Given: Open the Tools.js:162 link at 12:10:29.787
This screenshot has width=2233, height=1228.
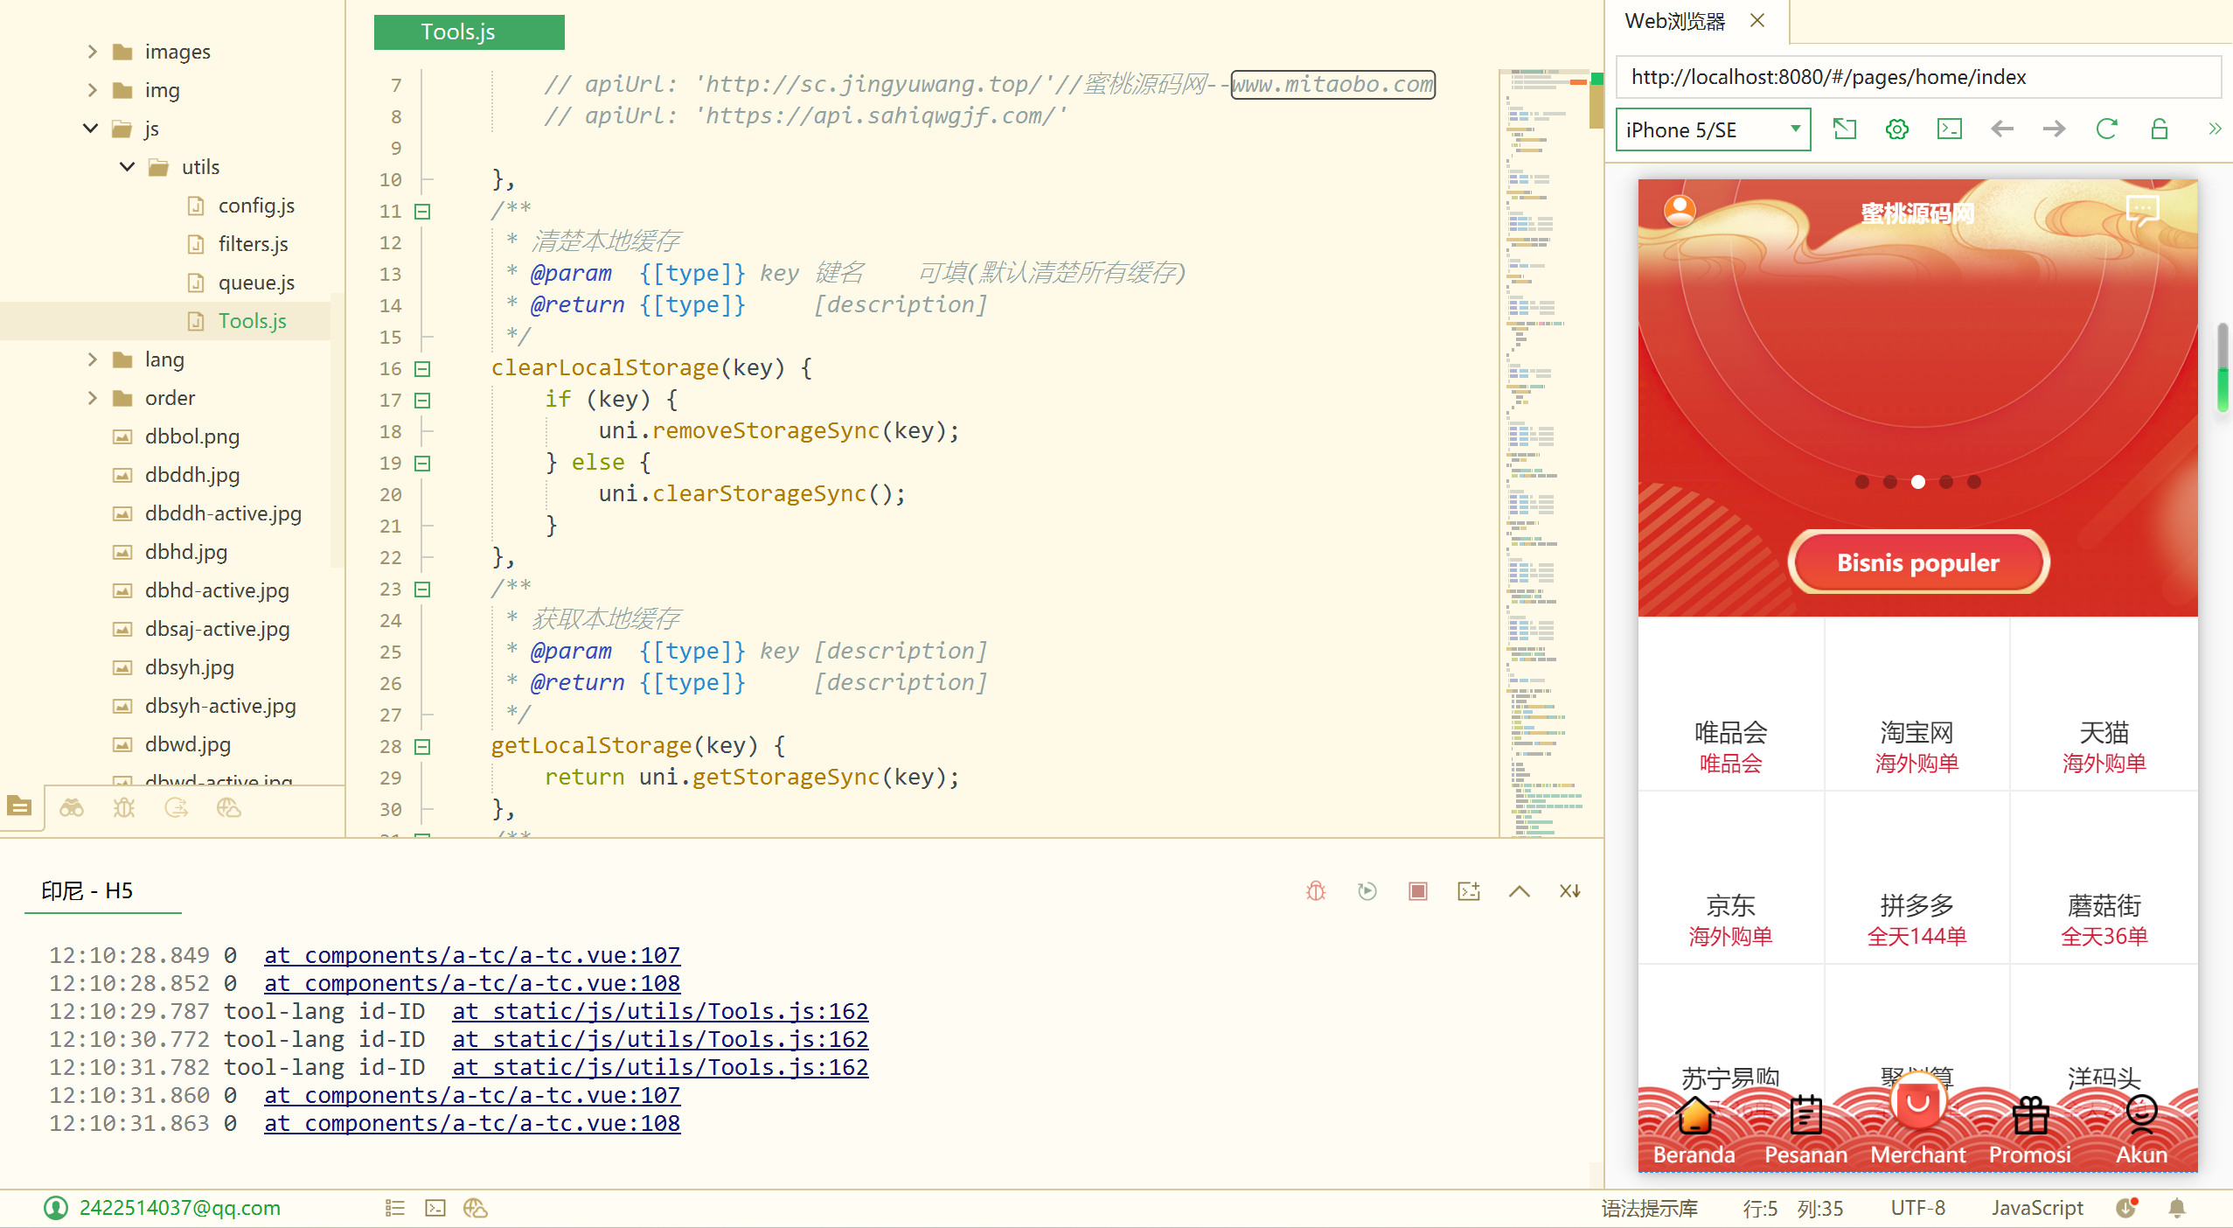Looking at the screenshot, I should [660, 1011].
